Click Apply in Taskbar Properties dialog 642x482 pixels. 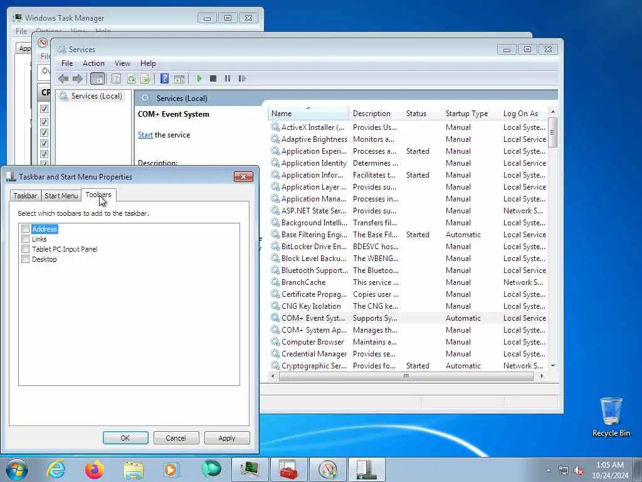click(226, 437)
